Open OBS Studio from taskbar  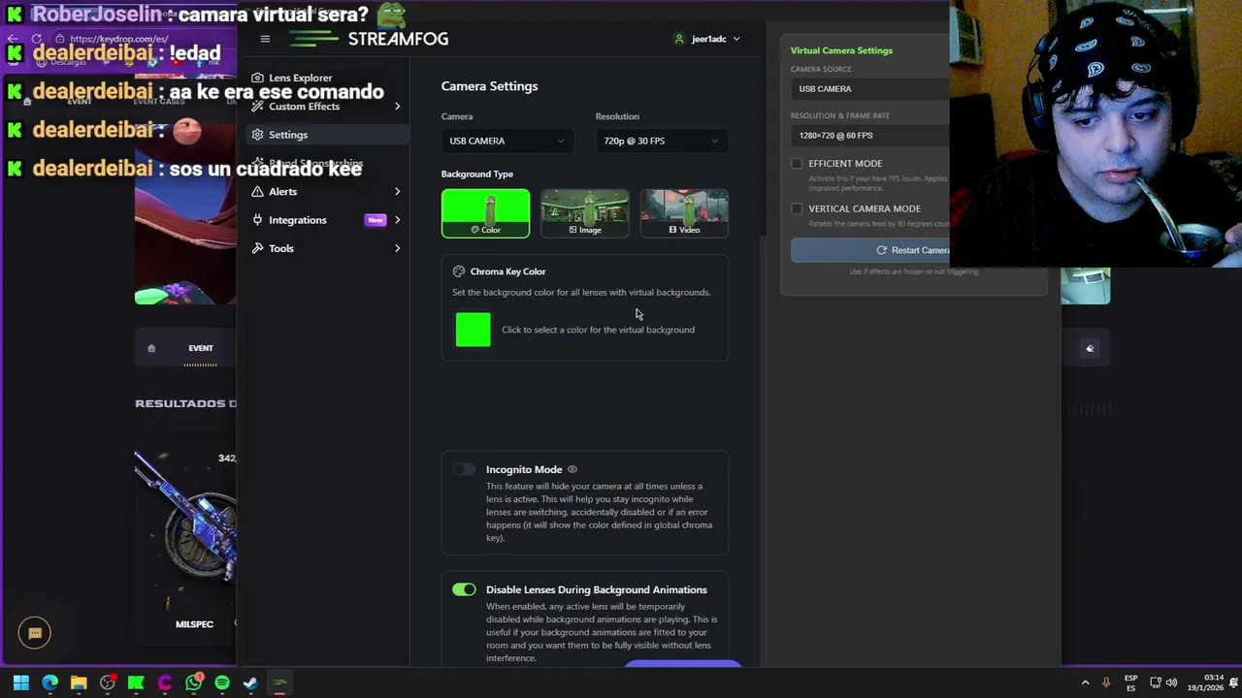[108, 682]
